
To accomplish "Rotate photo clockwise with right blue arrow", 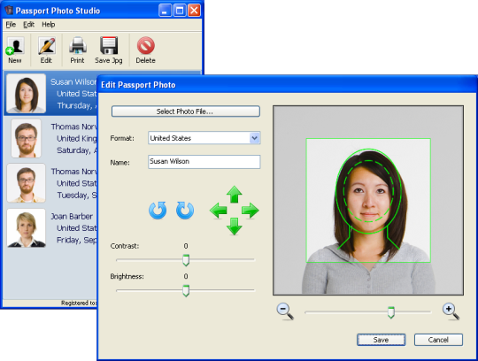I will (x=185, y=211).
